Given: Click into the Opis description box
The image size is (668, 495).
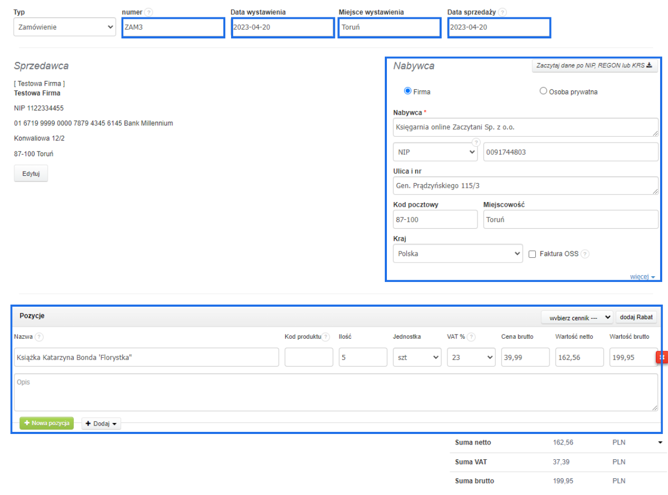Looking at the screenshot, I should tap(336, 392).
